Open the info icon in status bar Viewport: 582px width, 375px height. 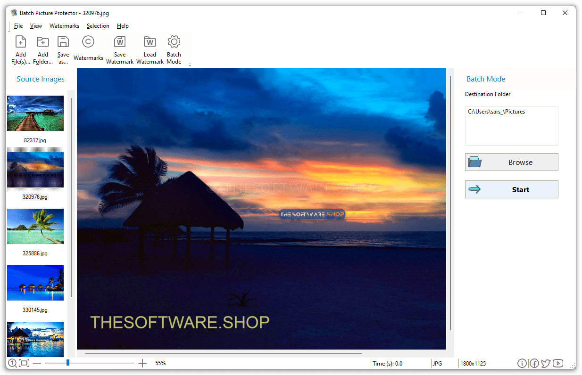click(522, 363)
